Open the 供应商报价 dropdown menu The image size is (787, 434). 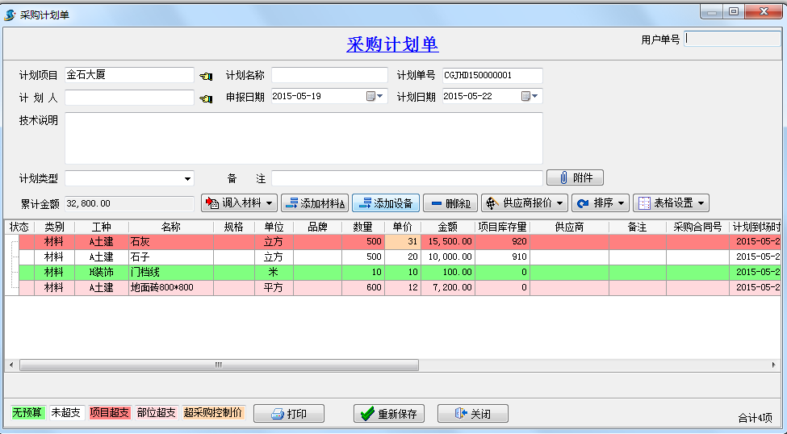coord(525,202)
